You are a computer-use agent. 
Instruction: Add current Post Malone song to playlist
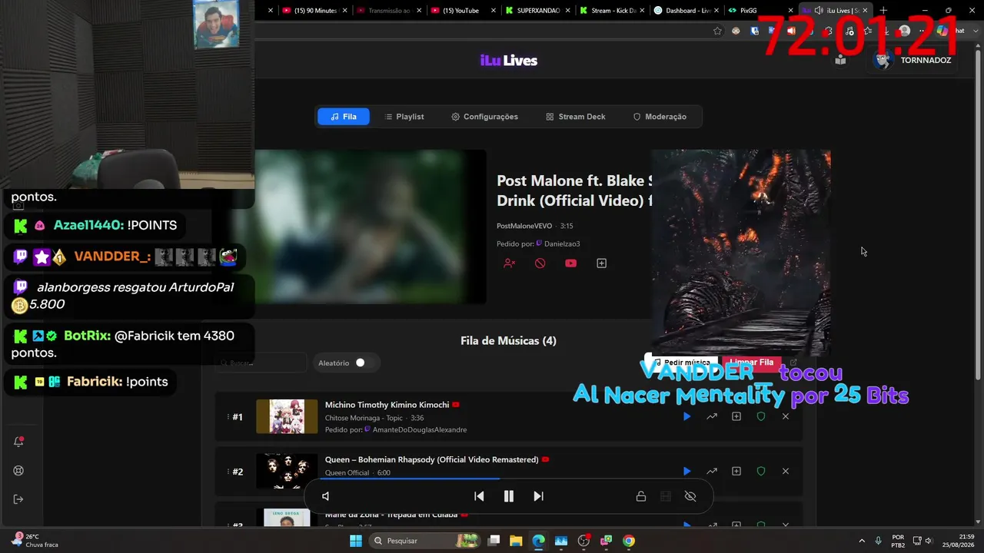click(602, 263)
